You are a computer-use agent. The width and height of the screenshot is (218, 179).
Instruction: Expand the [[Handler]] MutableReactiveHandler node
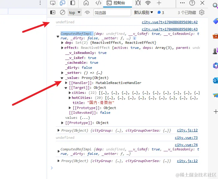[66, 83]
